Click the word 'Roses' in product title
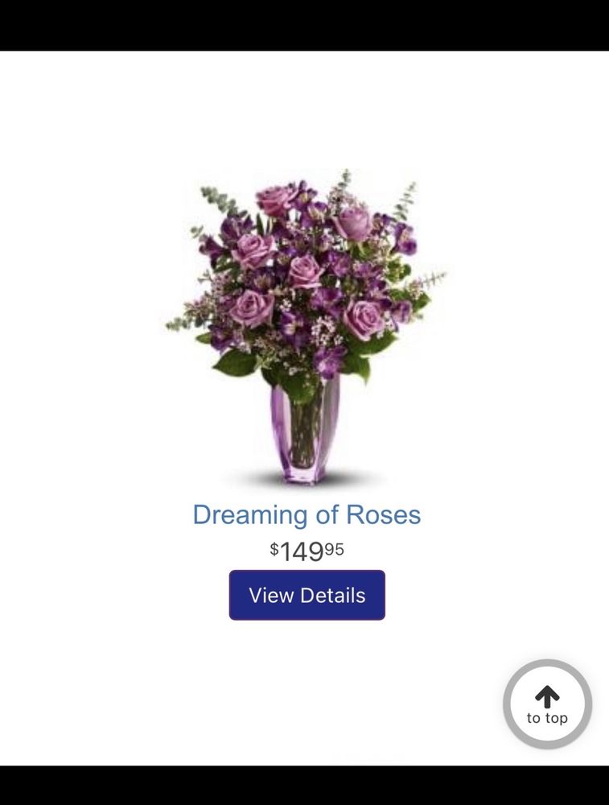The width and height of the screenshot is (609, 805). coord(383,514)
